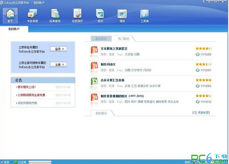
Task: Switch to the 热门案例 tab
Action: coord(123,39)
